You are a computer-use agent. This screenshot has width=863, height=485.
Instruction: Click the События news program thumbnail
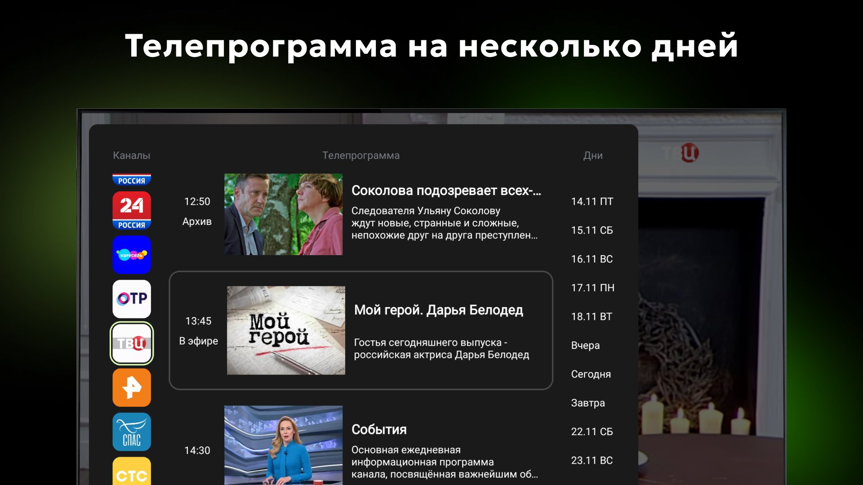[283, 445]
